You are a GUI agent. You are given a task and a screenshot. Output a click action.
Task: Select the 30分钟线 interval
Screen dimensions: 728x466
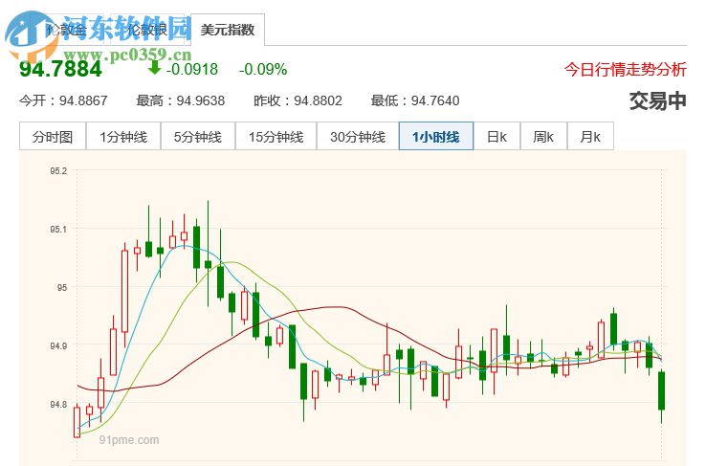pyautogui.click(x=358, y=137)
